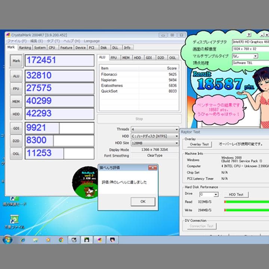The image size is (269, 269).
Task: Click the display adapter field
Action: (251, 42)
